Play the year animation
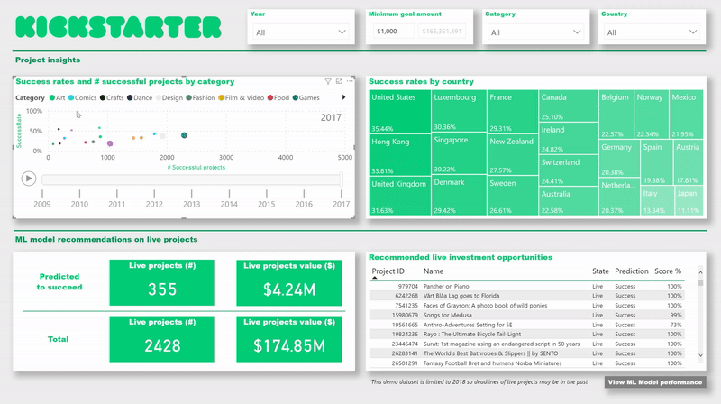The width and height of the screenshot is (721, 404). click(x=29, y=179)
